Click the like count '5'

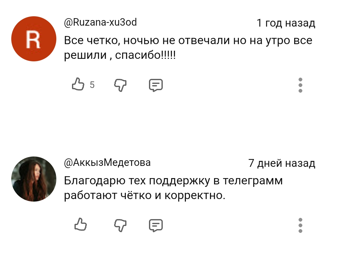(92, 85)
